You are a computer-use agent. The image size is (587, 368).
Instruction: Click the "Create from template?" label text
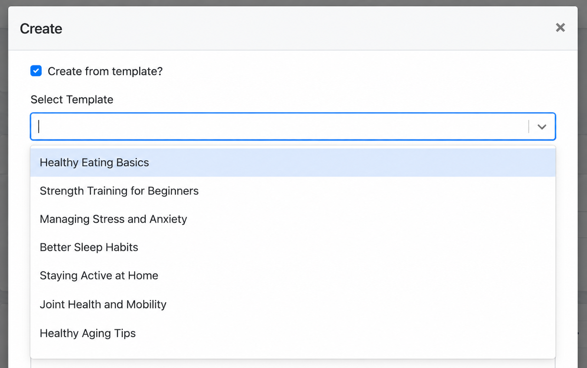[x=105, y=71]
